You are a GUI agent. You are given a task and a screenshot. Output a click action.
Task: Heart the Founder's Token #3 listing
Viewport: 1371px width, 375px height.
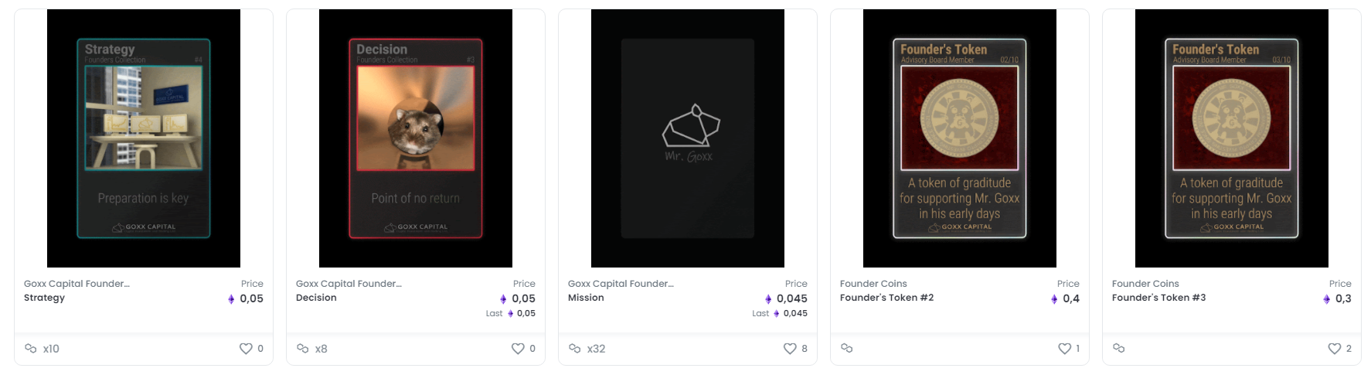pyautogui.click(x=1334, y=349)
